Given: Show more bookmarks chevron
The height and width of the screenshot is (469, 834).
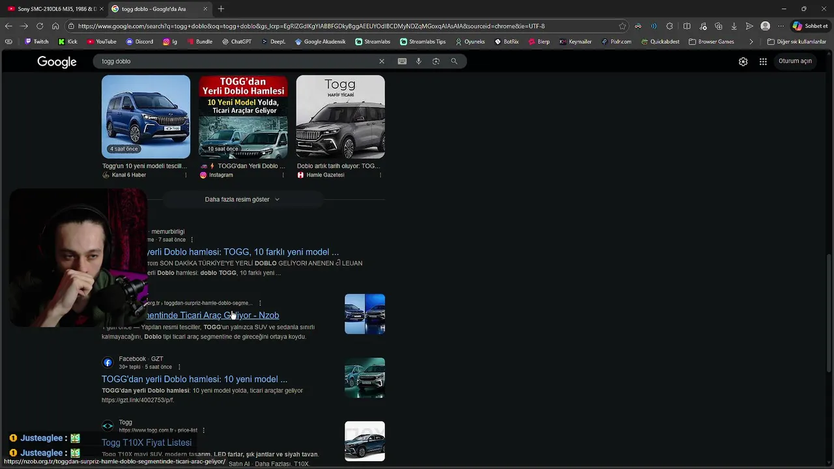Looking at the screenshot, I should click(751, 42).
